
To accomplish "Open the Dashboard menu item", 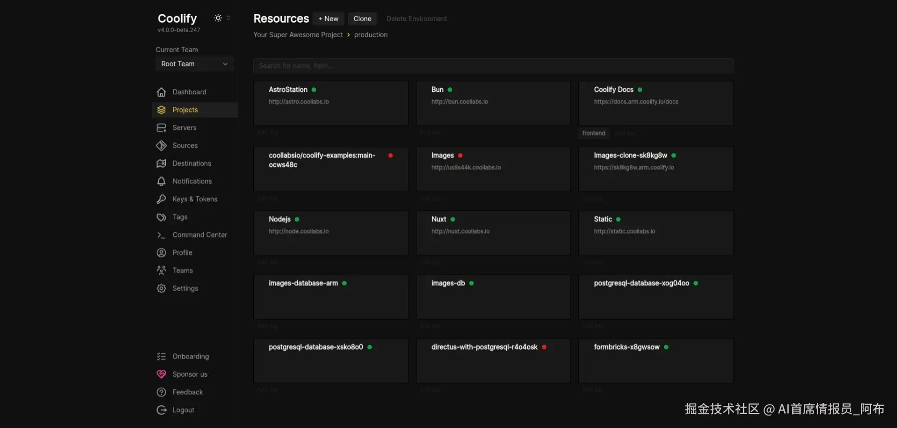I will click(195, 92).
